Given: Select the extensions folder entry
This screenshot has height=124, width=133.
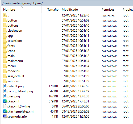Looking at the screenshot, I should (15, 41).
